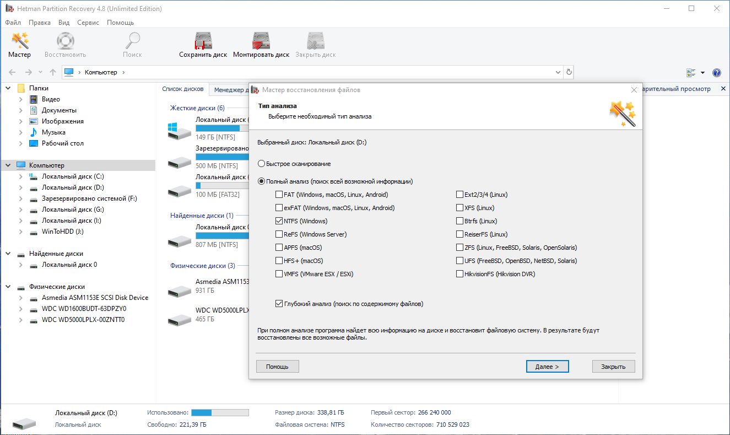Viewport: 730px width, 435px height.
Task: Click the wizard's Закрыть button
Action: 613,367
